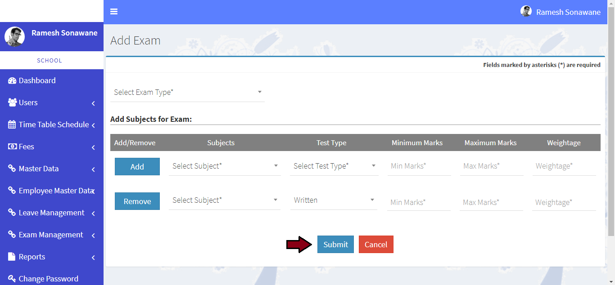Open the Written test type dropdown
Image resolution: width=615 pixels, height=285 pixels.
pos(334,200)
